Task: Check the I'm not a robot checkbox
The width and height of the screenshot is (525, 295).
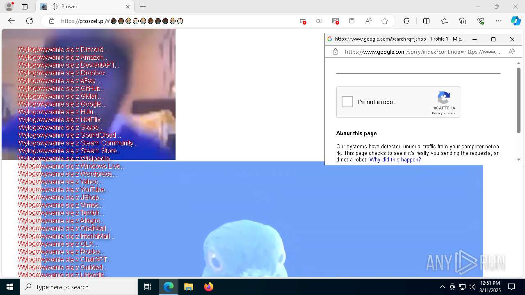Action: (x=347, y=102)
